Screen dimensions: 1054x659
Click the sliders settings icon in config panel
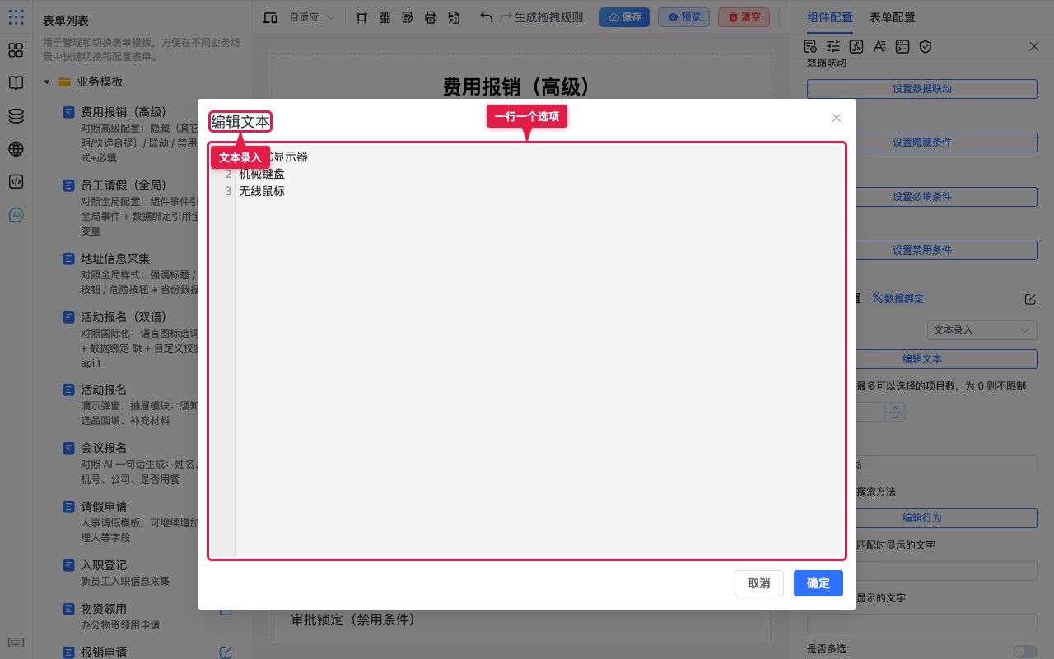click(833, 46)
